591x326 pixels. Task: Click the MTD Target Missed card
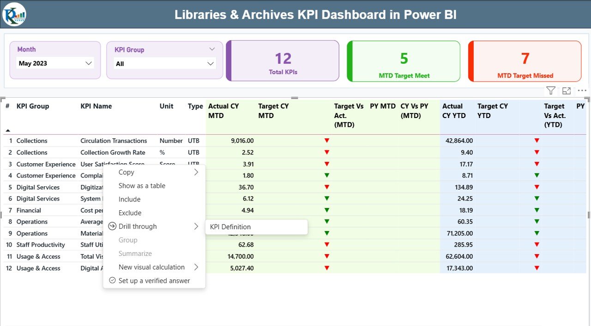point(525,61)
